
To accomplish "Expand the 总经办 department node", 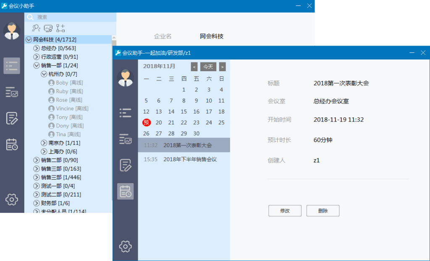I will pyautogui.click(x=36, y=48).
